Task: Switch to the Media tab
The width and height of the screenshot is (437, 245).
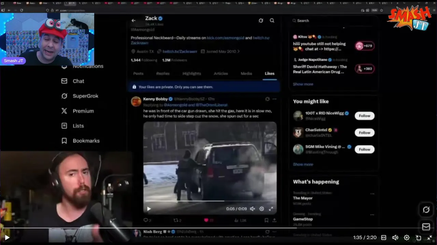Action: point(246,73)
